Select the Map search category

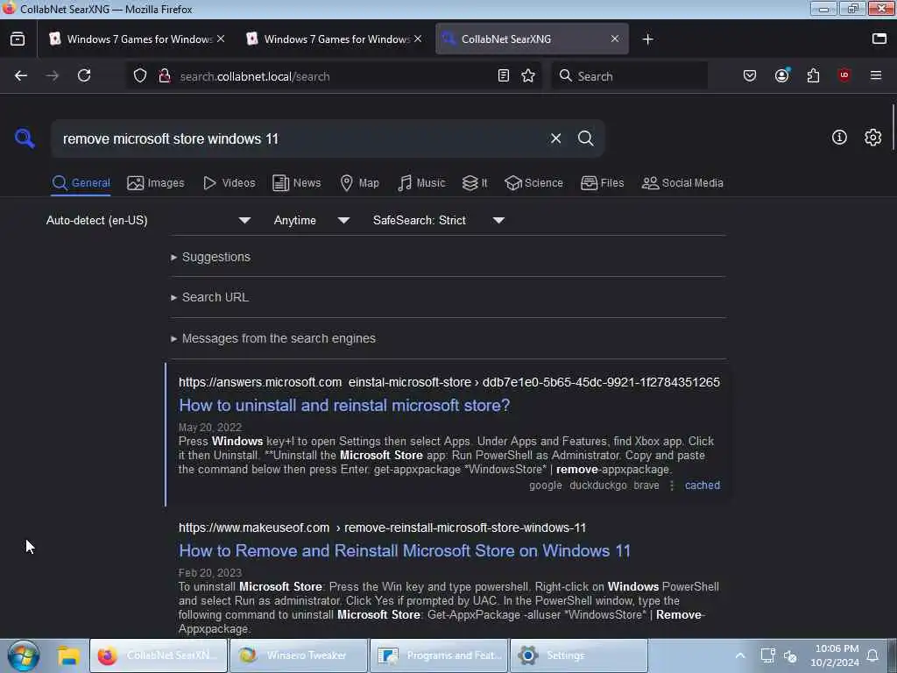[x=359, y=182]
